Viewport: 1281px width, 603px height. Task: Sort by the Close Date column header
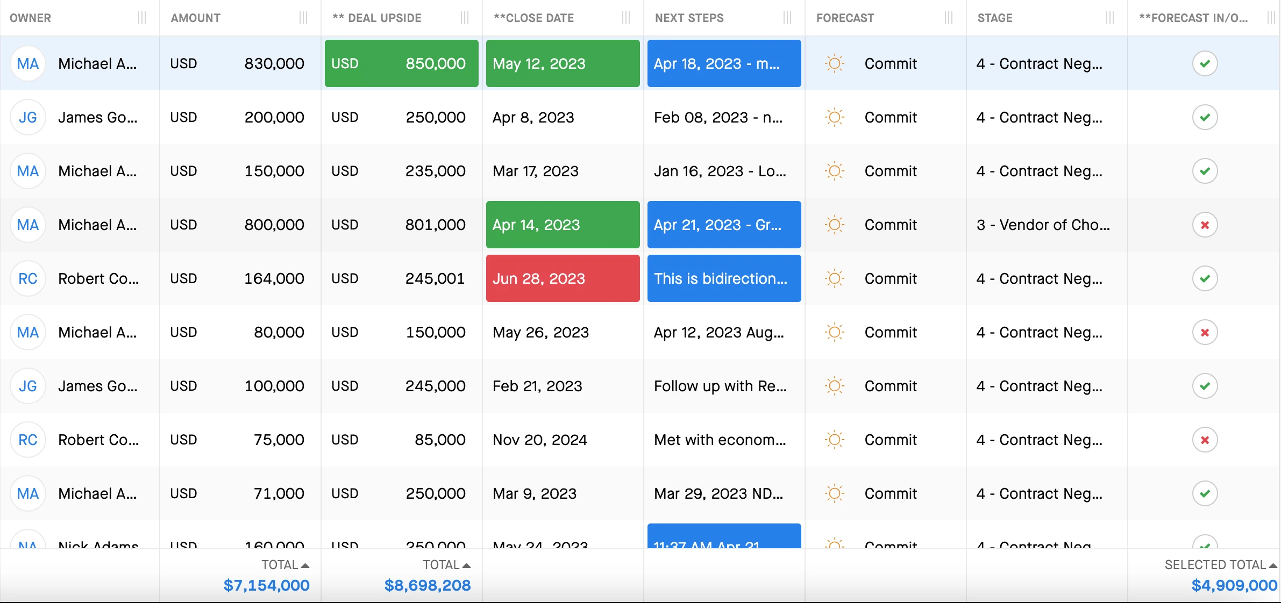point(533,18)
